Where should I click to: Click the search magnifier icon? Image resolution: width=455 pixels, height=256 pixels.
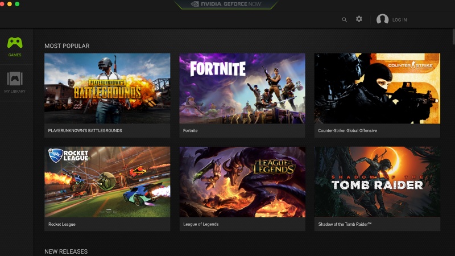tap(345, 20)
